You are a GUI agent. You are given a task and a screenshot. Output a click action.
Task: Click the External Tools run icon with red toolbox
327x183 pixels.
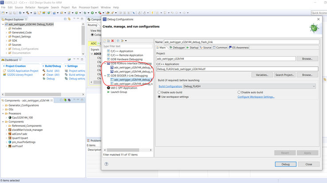[x=100, y=13]
